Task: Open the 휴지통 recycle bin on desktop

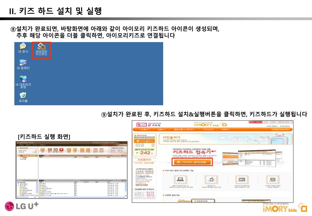Action: pyautogui.click(x=23, y=97)
